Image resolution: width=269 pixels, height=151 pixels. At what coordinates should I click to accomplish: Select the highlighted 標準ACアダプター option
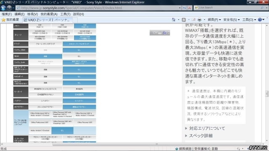coord(79,107)
